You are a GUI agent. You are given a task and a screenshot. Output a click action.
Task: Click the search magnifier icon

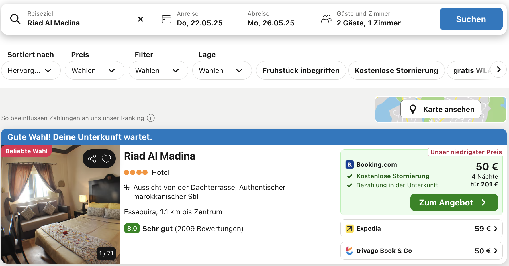pyautogui.click(x=15, y=19)
